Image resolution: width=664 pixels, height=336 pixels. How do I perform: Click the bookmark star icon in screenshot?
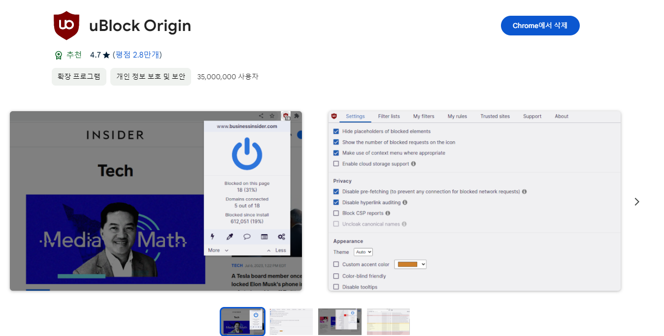pyautogui.click(x=272, y=116)
